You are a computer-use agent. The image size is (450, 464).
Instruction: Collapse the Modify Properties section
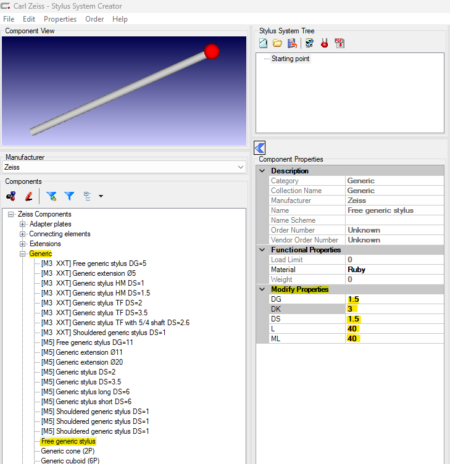tap(262, 289)
